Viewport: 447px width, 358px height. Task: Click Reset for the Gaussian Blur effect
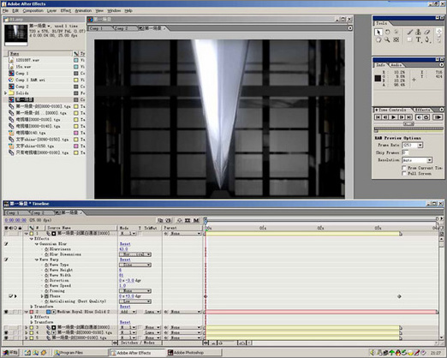(125, 244)
